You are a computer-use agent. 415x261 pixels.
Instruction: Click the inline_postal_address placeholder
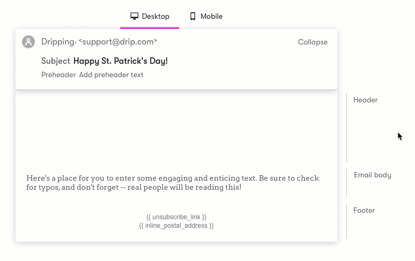(x=176, y=226)
